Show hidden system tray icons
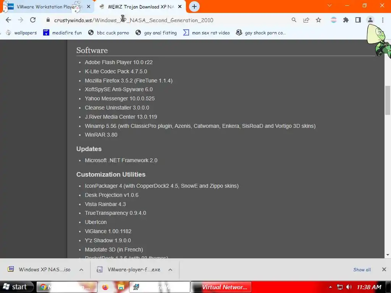The width and height of the screenshot is (391, 293). coord(330,287)
